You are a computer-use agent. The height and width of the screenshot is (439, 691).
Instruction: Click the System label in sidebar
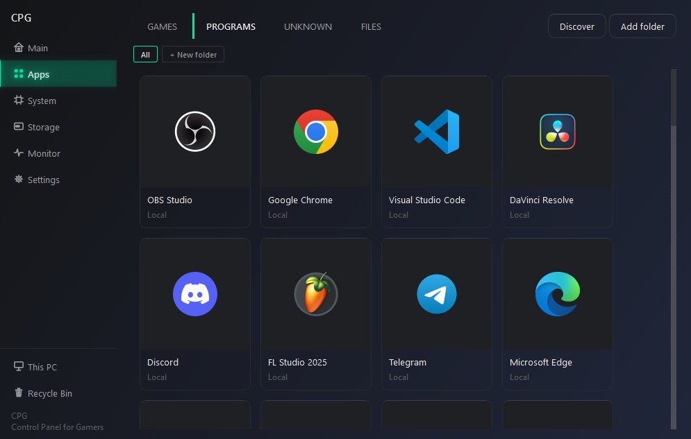(42, 101)
